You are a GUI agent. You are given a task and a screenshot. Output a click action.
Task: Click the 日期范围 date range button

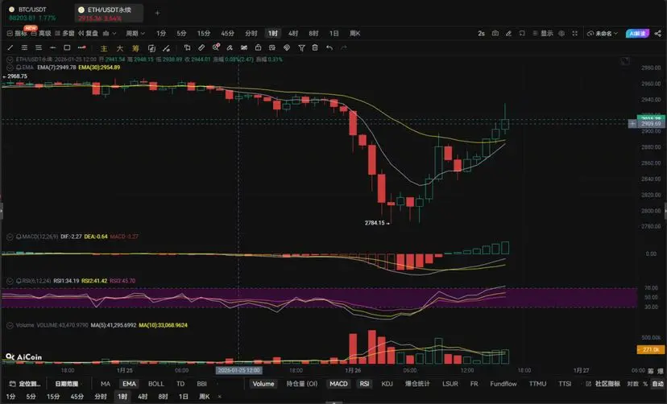[66, 384]
